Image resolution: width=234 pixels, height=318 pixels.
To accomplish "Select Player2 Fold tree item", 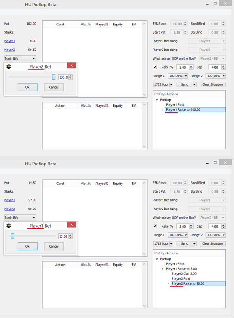I will (x=181, y=278).
